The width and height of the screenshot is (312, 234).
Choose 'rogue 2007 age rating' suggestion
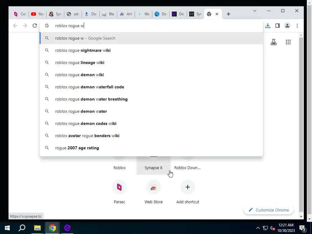(151, 148)
